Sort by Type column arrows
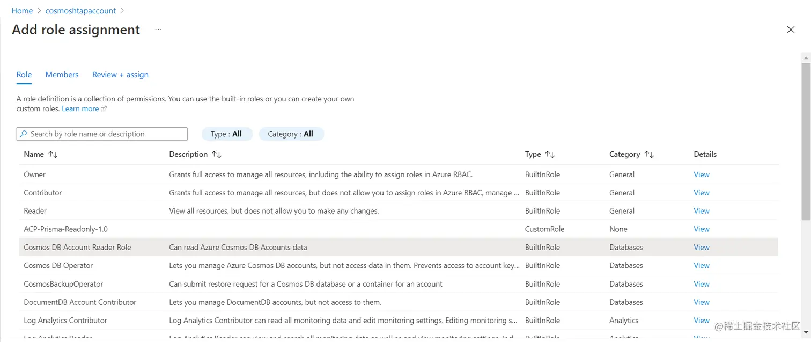This screenshot has width=811, height=342. coord(550,155)
